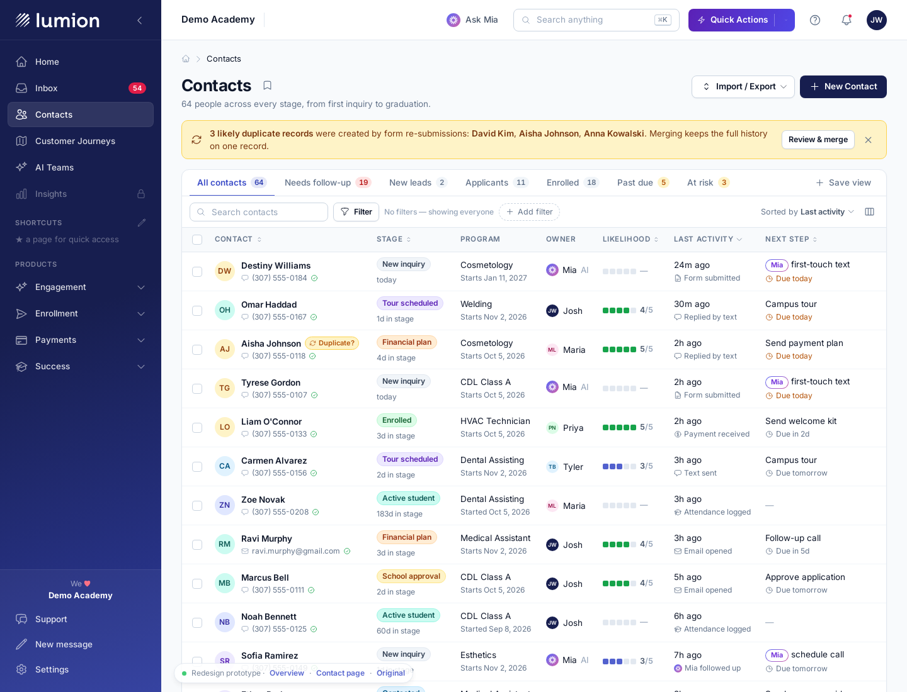Image resolution: width=907 pixels, height=692 pixels.
Task: Edit shortcuts with the pencil icon
Action: click(142, 223)
